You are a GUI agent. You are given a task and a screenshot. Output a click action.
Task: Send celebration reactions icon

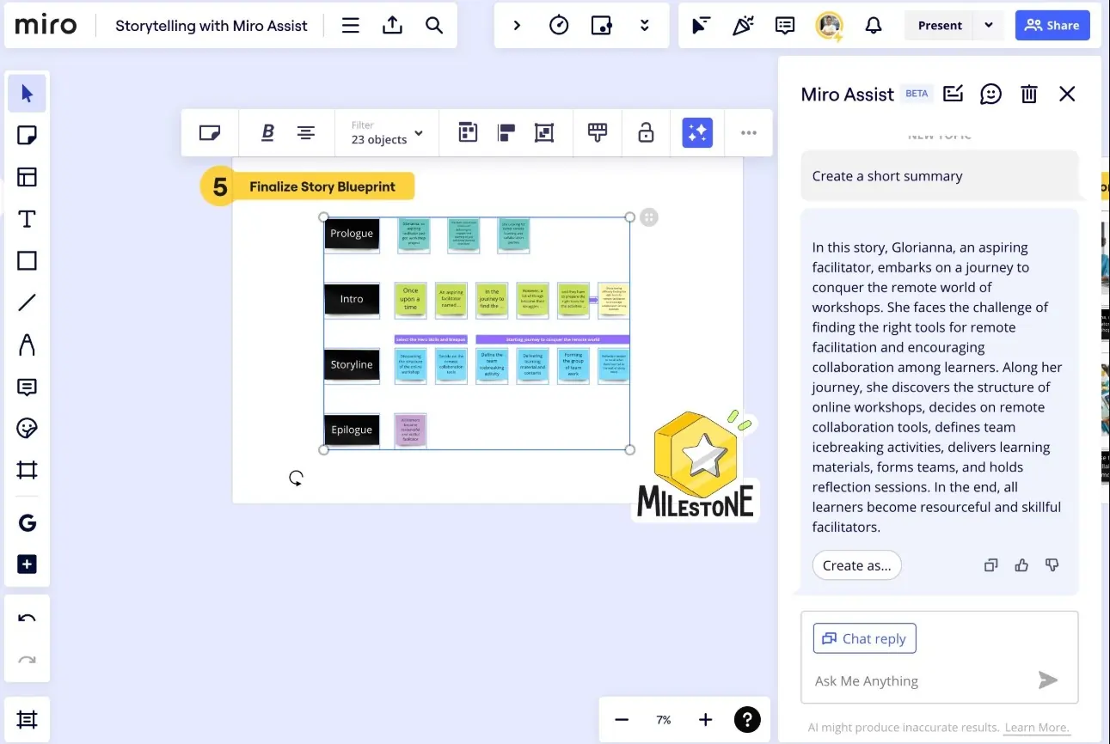(x=743, y=26)
